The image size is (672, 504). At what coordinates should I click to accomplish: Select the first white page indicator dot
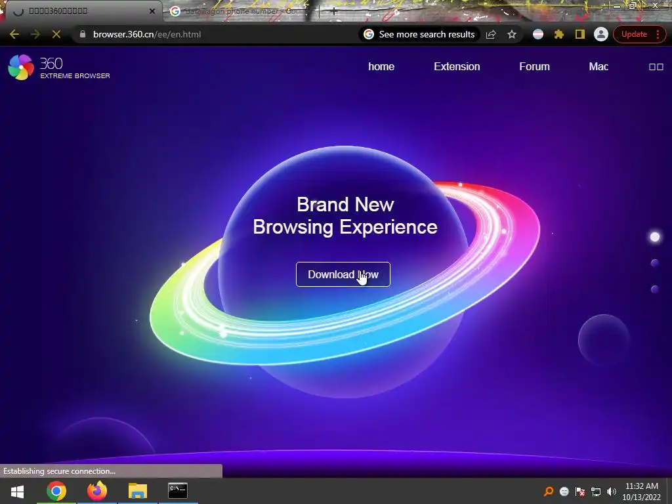[655, 237]
